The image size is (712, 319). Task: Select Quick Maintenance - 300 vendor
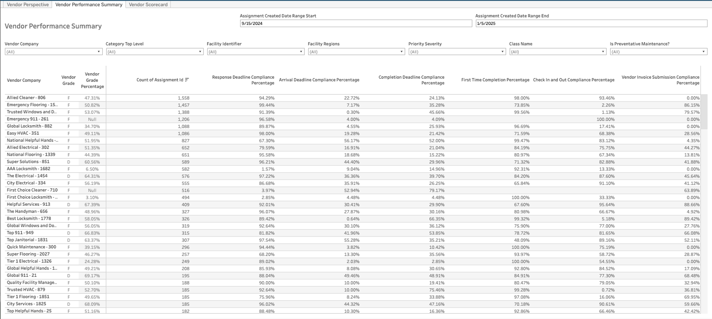click(x=32, y=247)
